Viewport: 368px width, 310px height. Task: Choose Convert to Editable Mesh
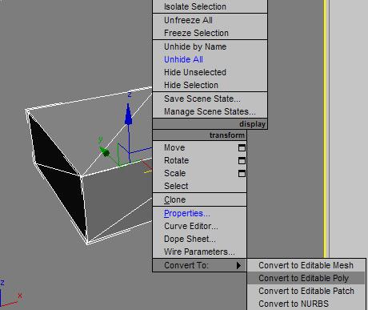point(306,265)
